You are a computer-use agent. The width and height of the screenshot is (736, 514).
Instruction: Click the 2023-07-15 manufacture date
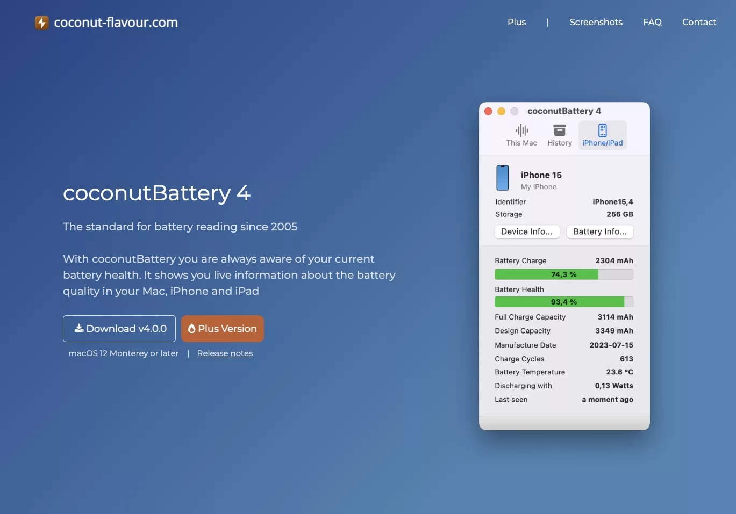(x=611, y=345)
